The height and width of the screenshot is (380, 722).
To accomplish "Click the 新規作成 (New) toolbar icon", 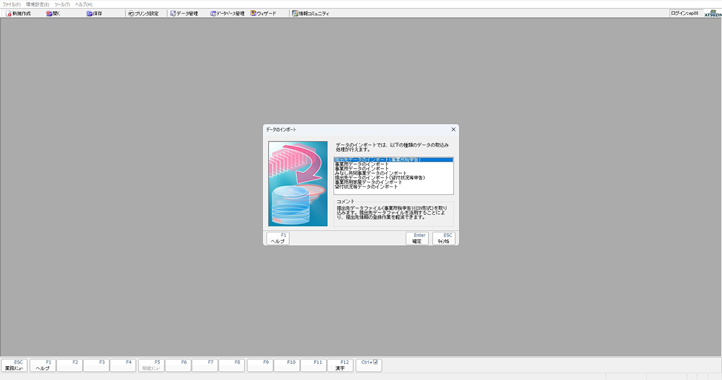I will [18, 13].
